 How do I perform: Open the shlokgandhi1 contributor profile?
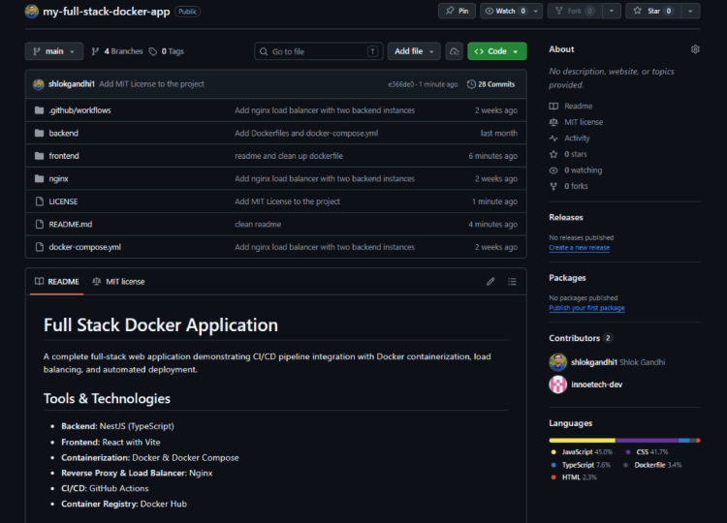point(594,362)
